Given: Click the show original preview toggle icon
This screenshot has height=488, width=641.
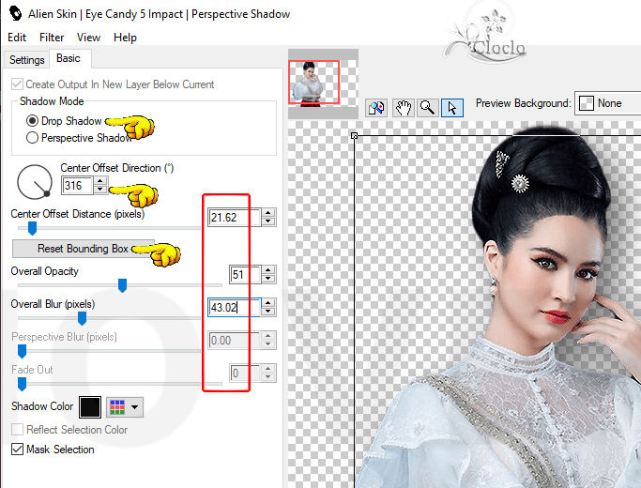Looking at the screenshot, I should coord(377,107).
